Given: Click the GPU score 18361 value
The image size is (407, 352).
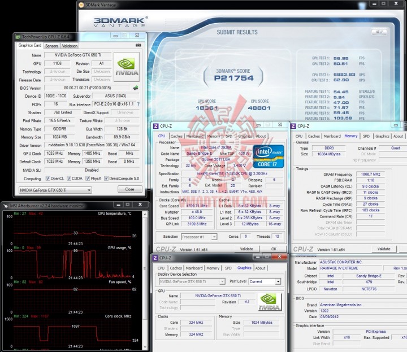Looking at the screenshot, I should [x=207, y=108].
